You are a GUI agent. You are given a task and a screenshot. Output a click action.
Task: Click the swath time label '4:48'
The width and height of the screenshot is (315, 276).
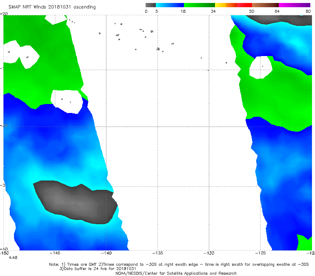tap(13, 258)
